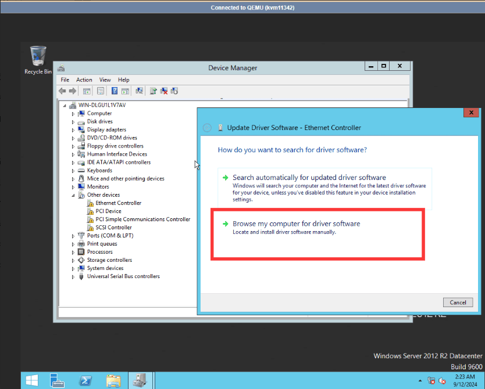The width and height of the screenshot is (485, 389).
Task: Expand the Computer node
Action: pyautogui.click(x=73, y=114)
